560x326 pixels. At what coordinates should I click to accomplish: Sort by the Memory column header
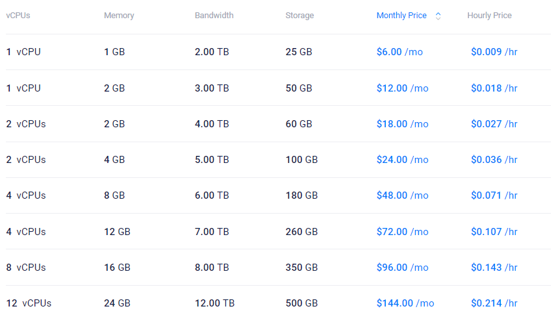click(x=119, y=16)
